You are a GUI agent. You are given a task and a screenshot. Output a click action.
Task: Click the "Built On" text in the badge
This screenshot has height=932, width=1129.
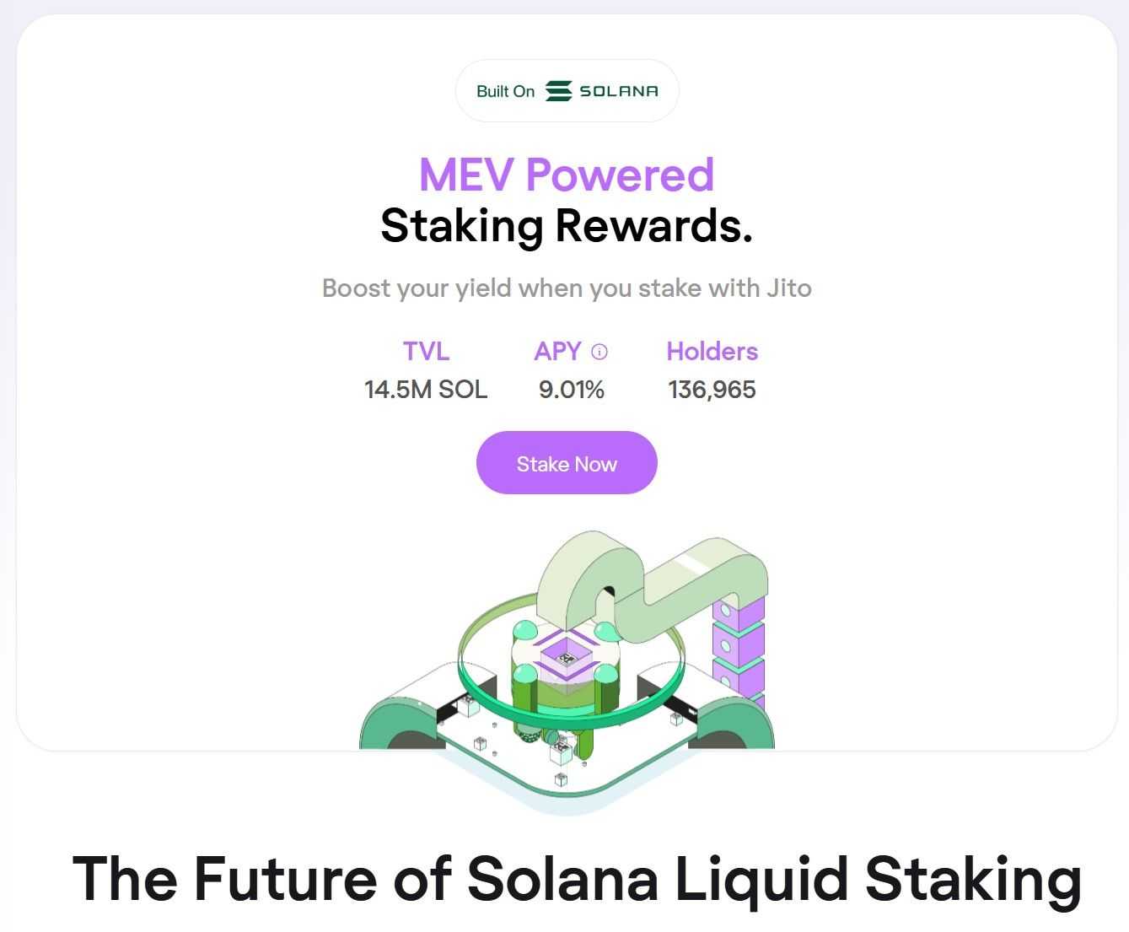tap(505, 91)
